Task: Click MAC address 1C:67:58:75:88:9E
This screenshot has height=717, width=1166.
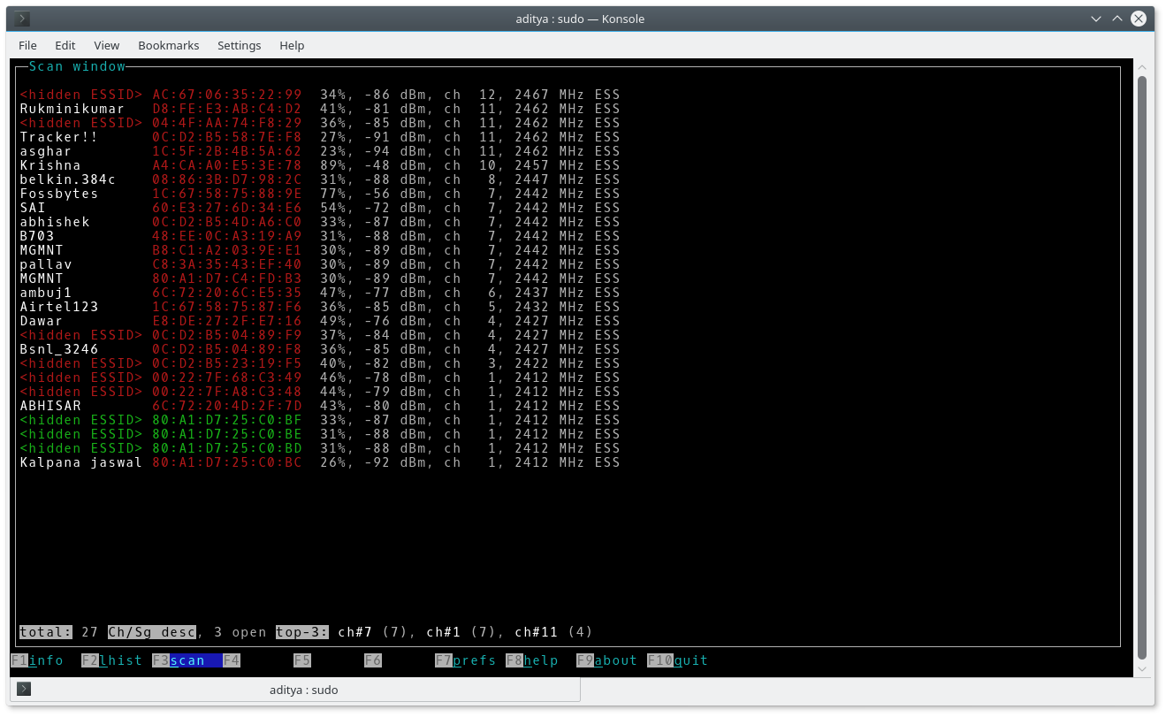Action: 227,194
